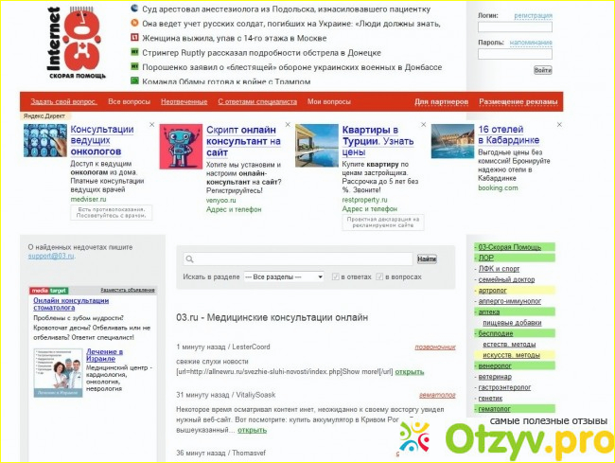Close the Turkey apartments ad
615x463 pixels.
click(420, 125)
